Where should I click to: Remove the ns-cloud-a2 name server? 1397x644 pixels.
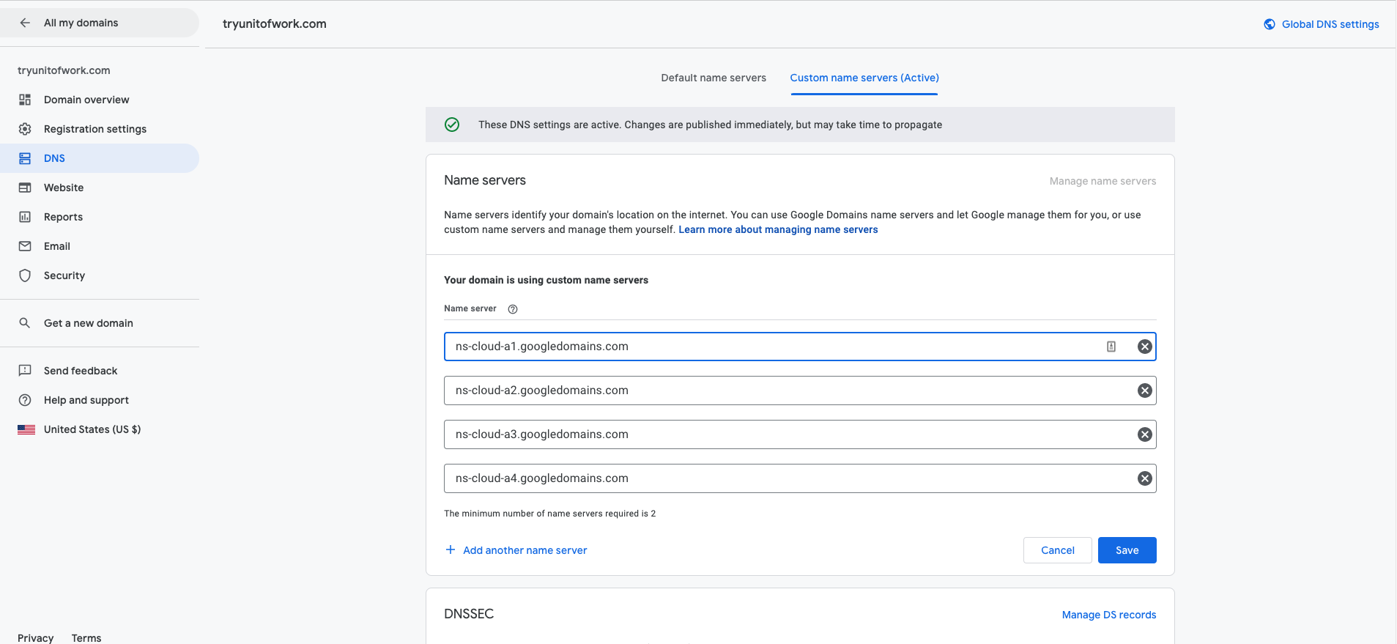[1144, 391]
